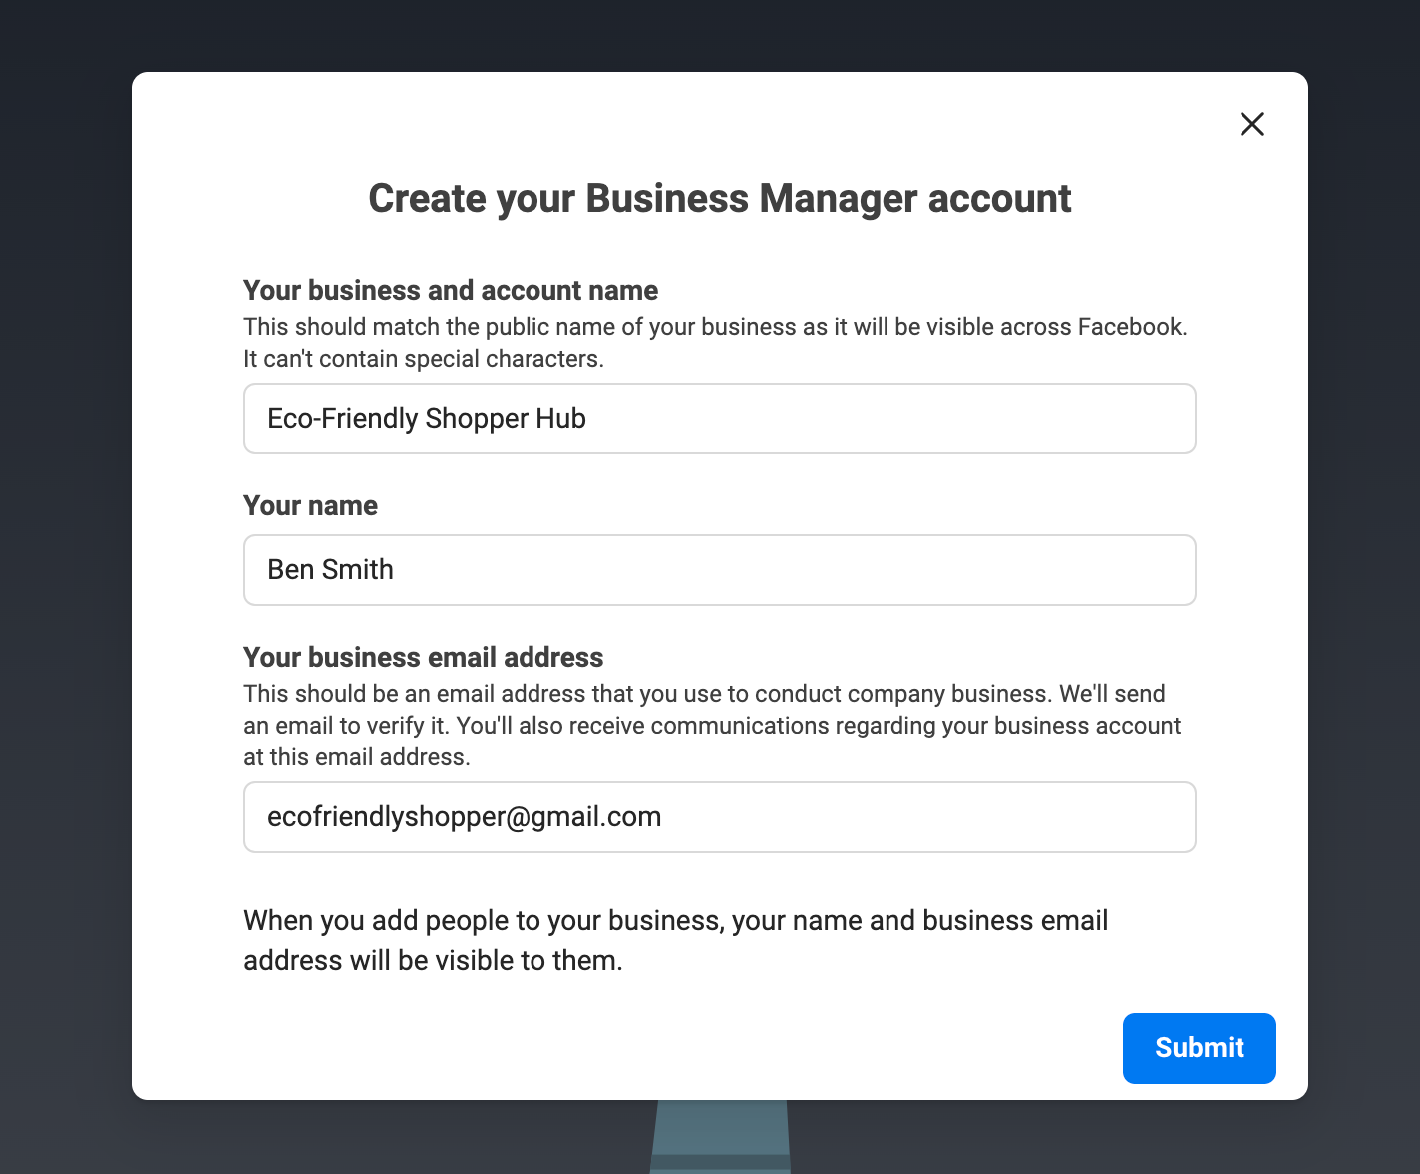Image resolution: width=1420 pixels, height=1174 pixels.
Task: Close the Business Manager creation dialog
Action: [1251, 124]
